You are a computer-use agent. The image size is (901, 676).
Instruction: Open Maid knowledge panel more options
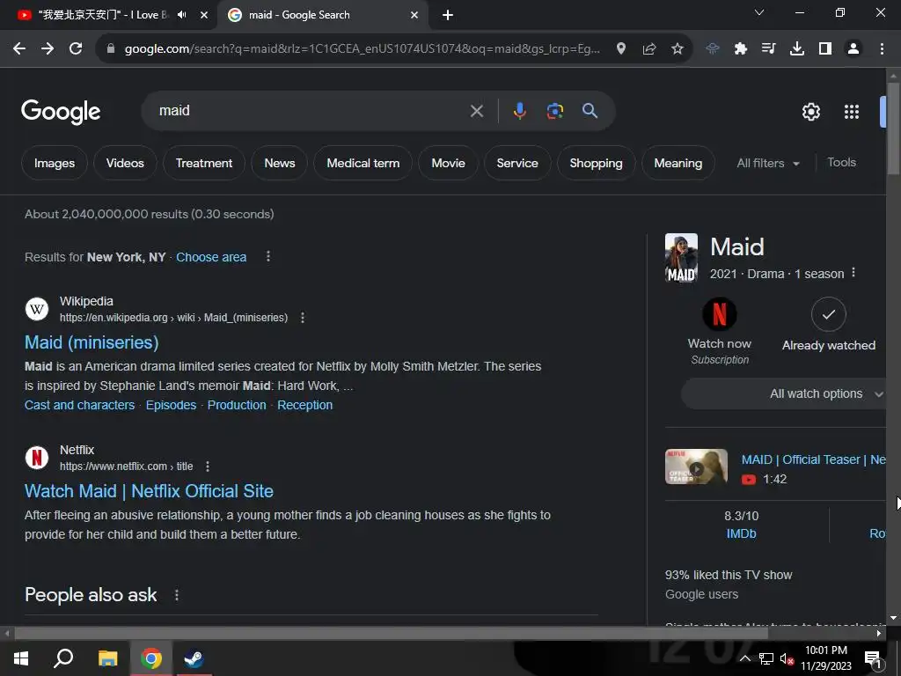pos(853,273)
